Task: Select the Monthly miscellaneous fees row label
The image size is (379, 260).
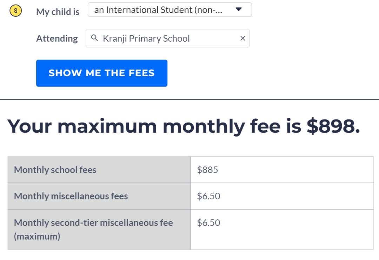Action: [71, 196]
